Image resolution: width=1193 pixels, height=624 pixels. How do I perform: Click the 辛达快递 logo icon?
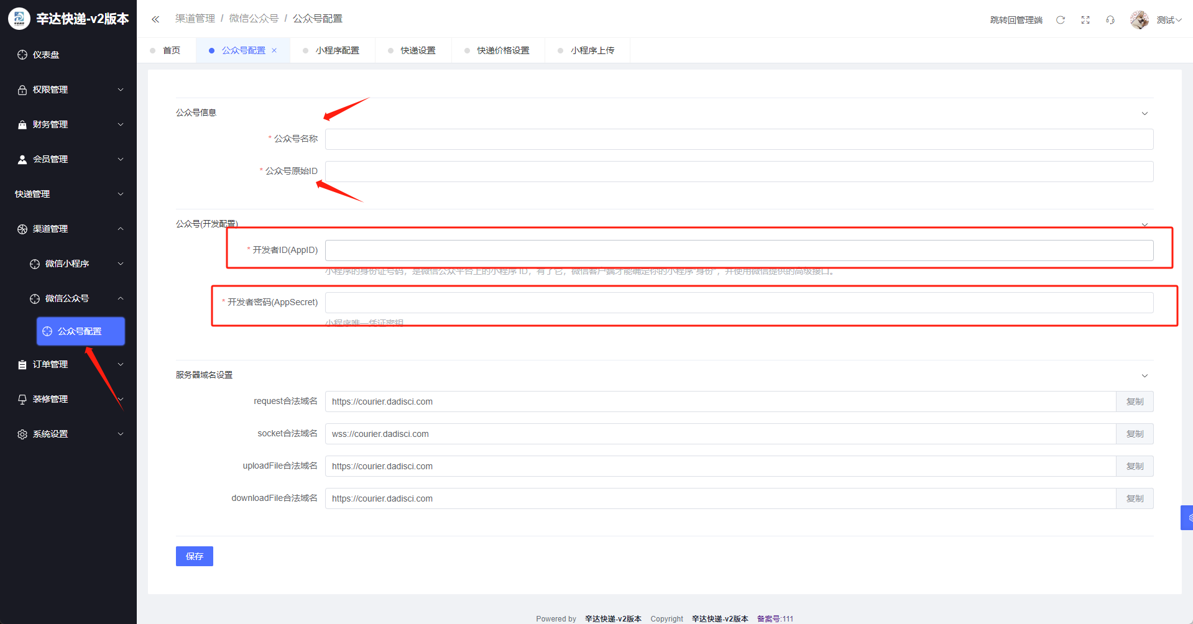click(x=19, y=19)
